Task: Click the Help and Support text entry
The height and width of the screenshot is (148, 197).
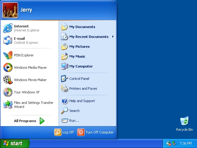Action: click(x=82, y=101)
